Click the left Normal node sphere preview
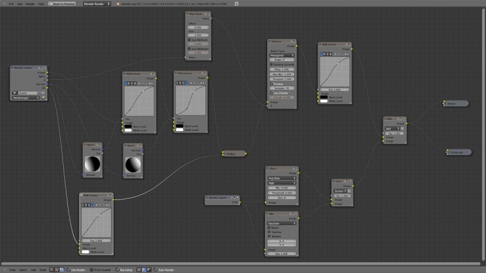 click(x=92, y=164)
